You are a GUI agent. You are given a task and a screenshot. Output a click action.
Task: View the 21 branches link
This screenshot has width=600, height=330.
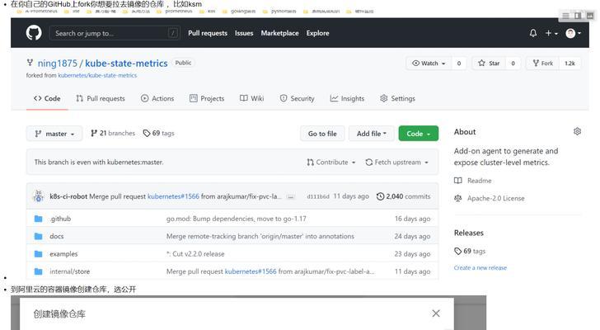113,133
